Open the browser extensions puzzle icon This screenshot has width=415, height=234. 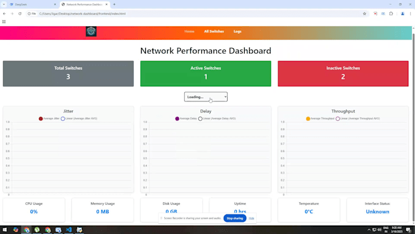click(391, 13)
